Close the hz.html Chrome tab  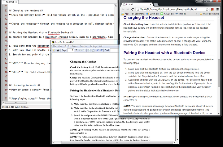pos(151,5)
